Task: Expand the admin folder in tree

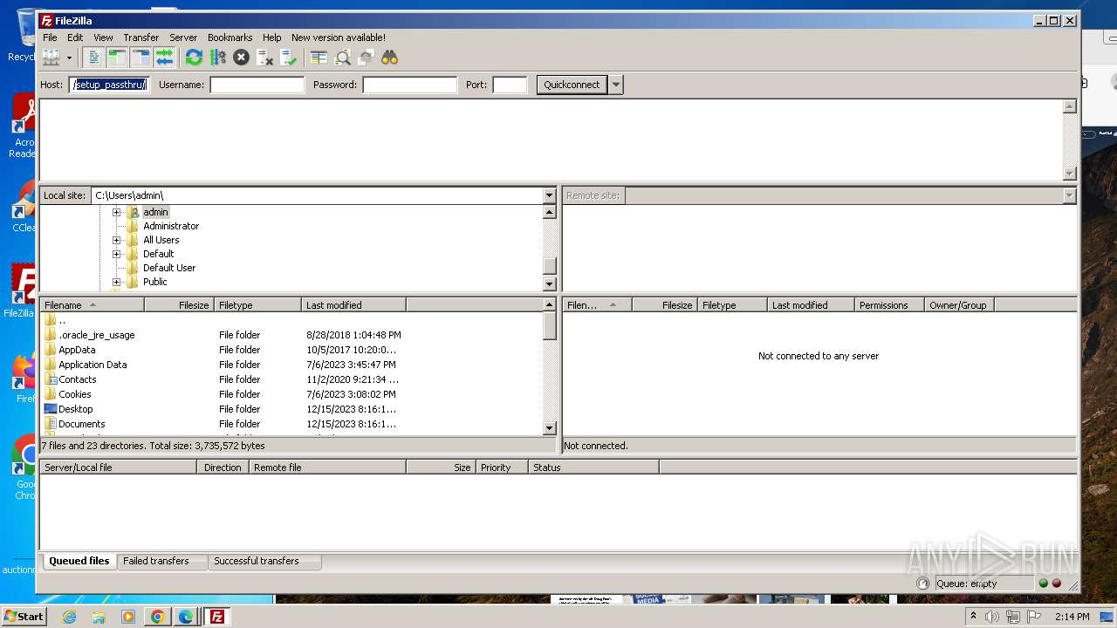Action: click(116, 212)
